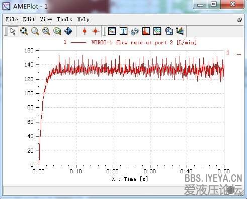Click the 3D plot axes icon

tap(180, 31)
